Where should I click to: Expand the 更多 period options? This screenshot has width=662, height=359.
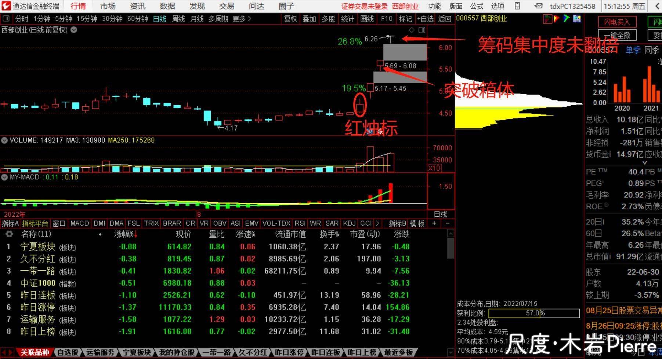[242, 19]
